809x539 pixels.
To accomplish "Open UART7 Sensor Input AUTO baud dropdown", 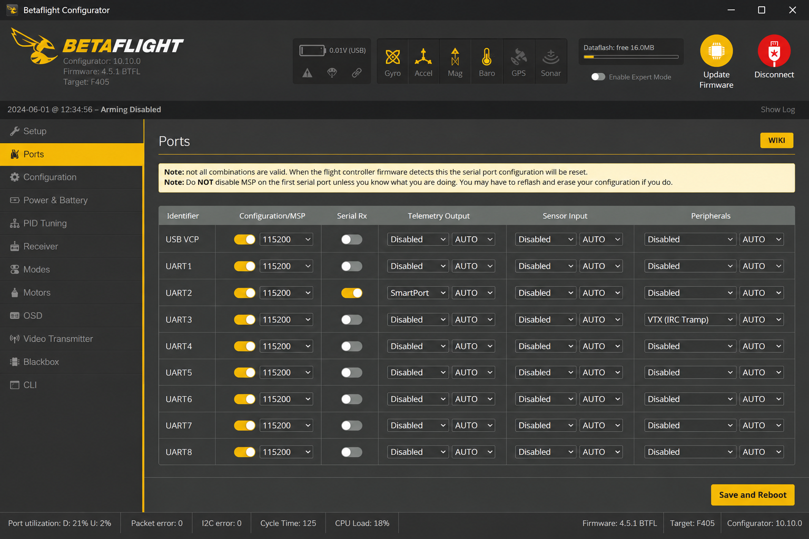I will pos(601,425).
